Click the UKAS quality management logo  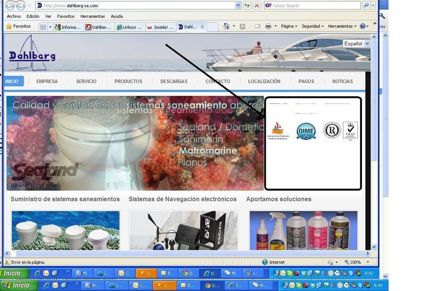pos(350,131)
